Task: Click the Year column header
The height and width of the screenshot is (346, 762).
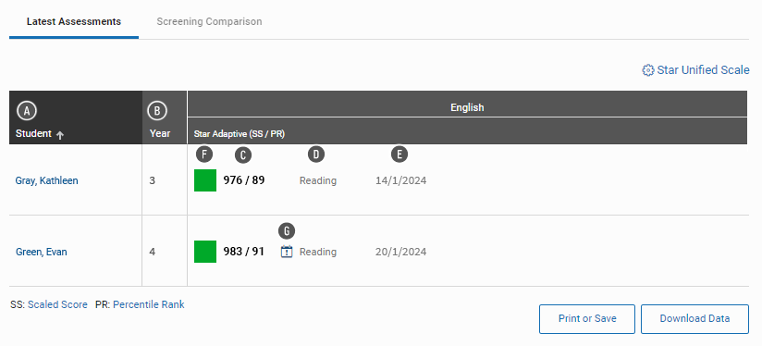Action: pos(160,133)
